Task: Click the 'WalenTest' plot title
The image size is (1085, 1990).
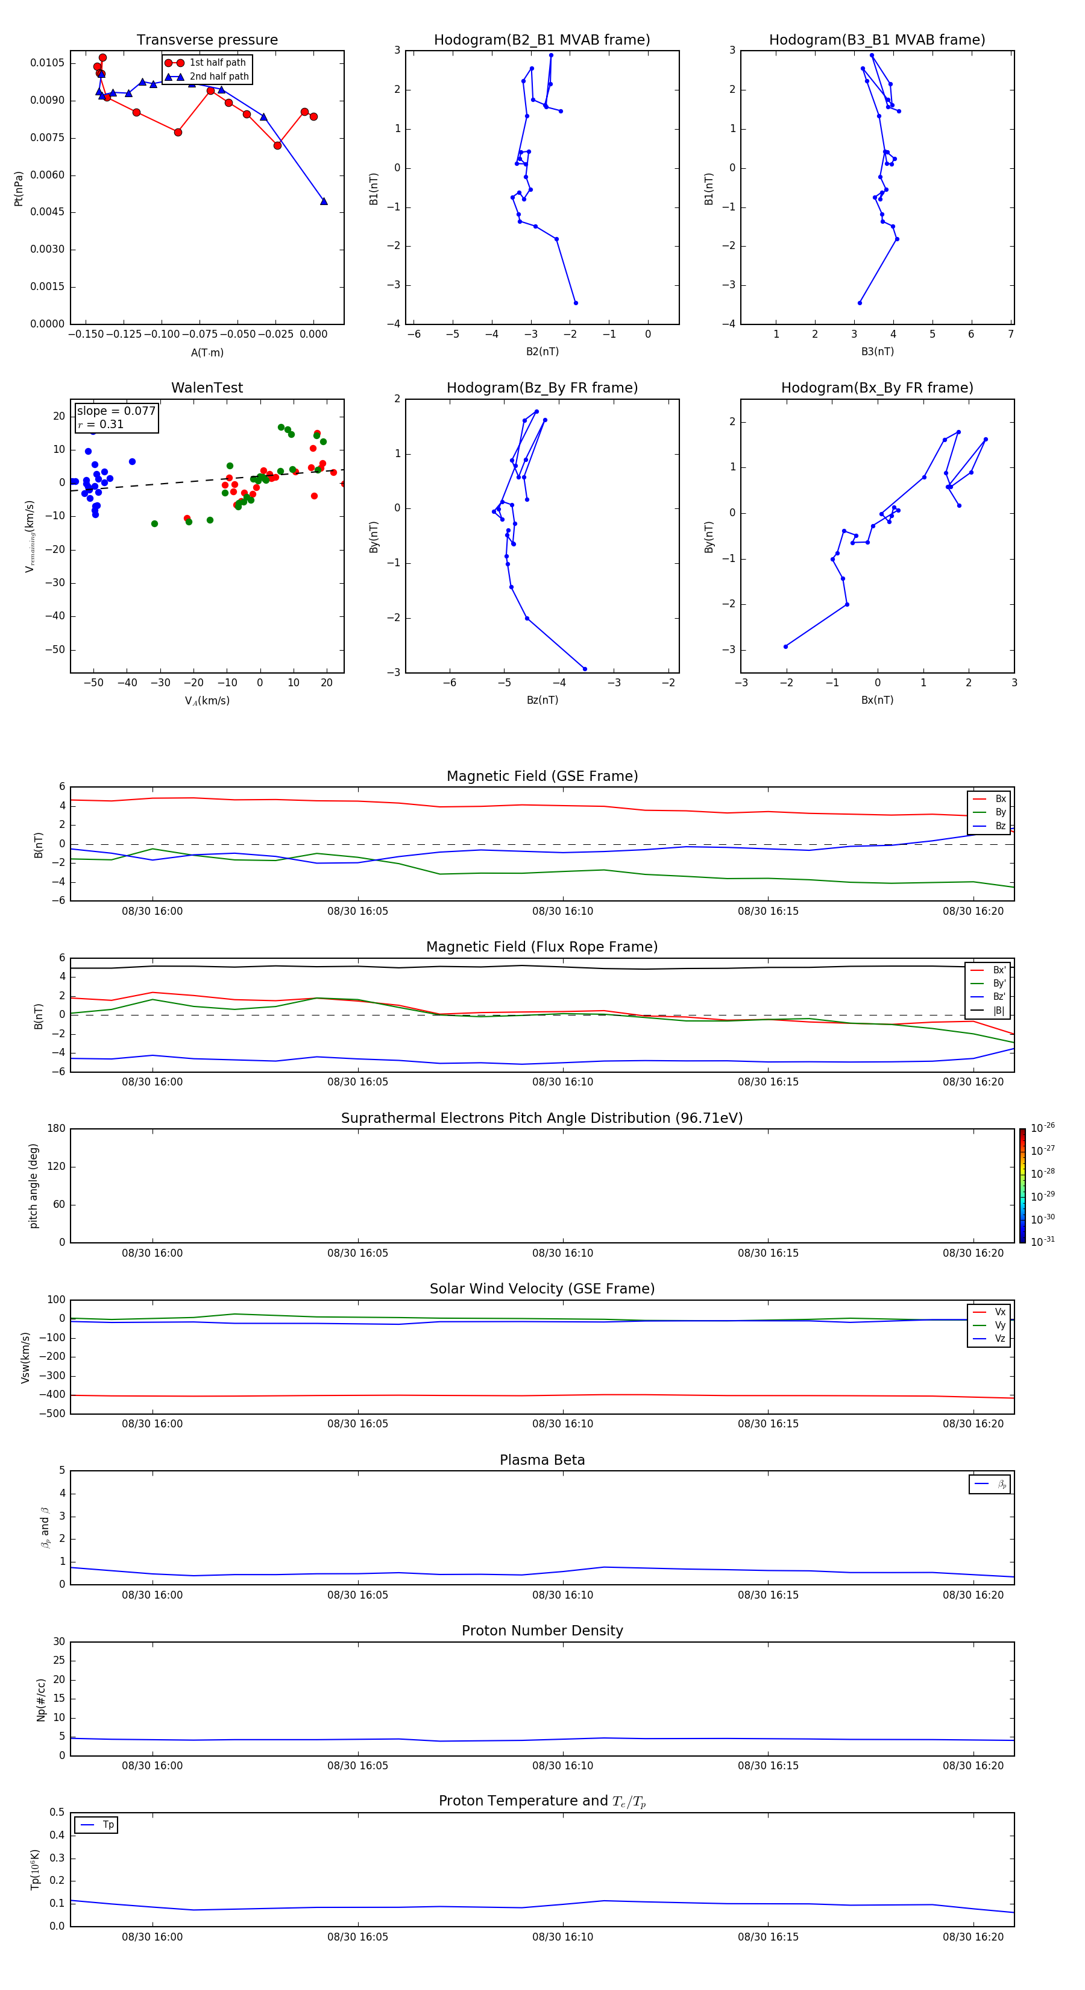Action: [x=207, y=388]
